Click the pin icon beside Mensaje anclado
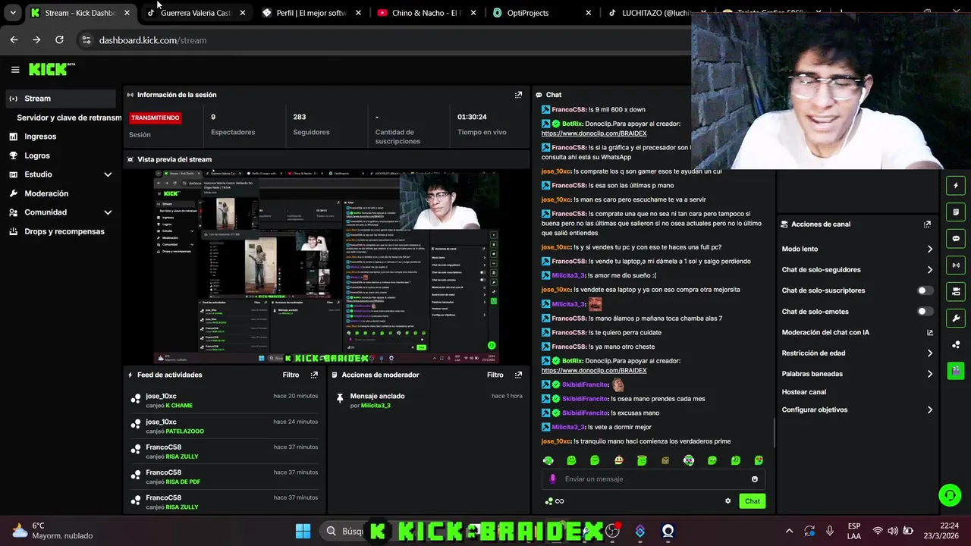Image resolution: width=971 pixels, height=546 pixels. click(x=340, y=397)
